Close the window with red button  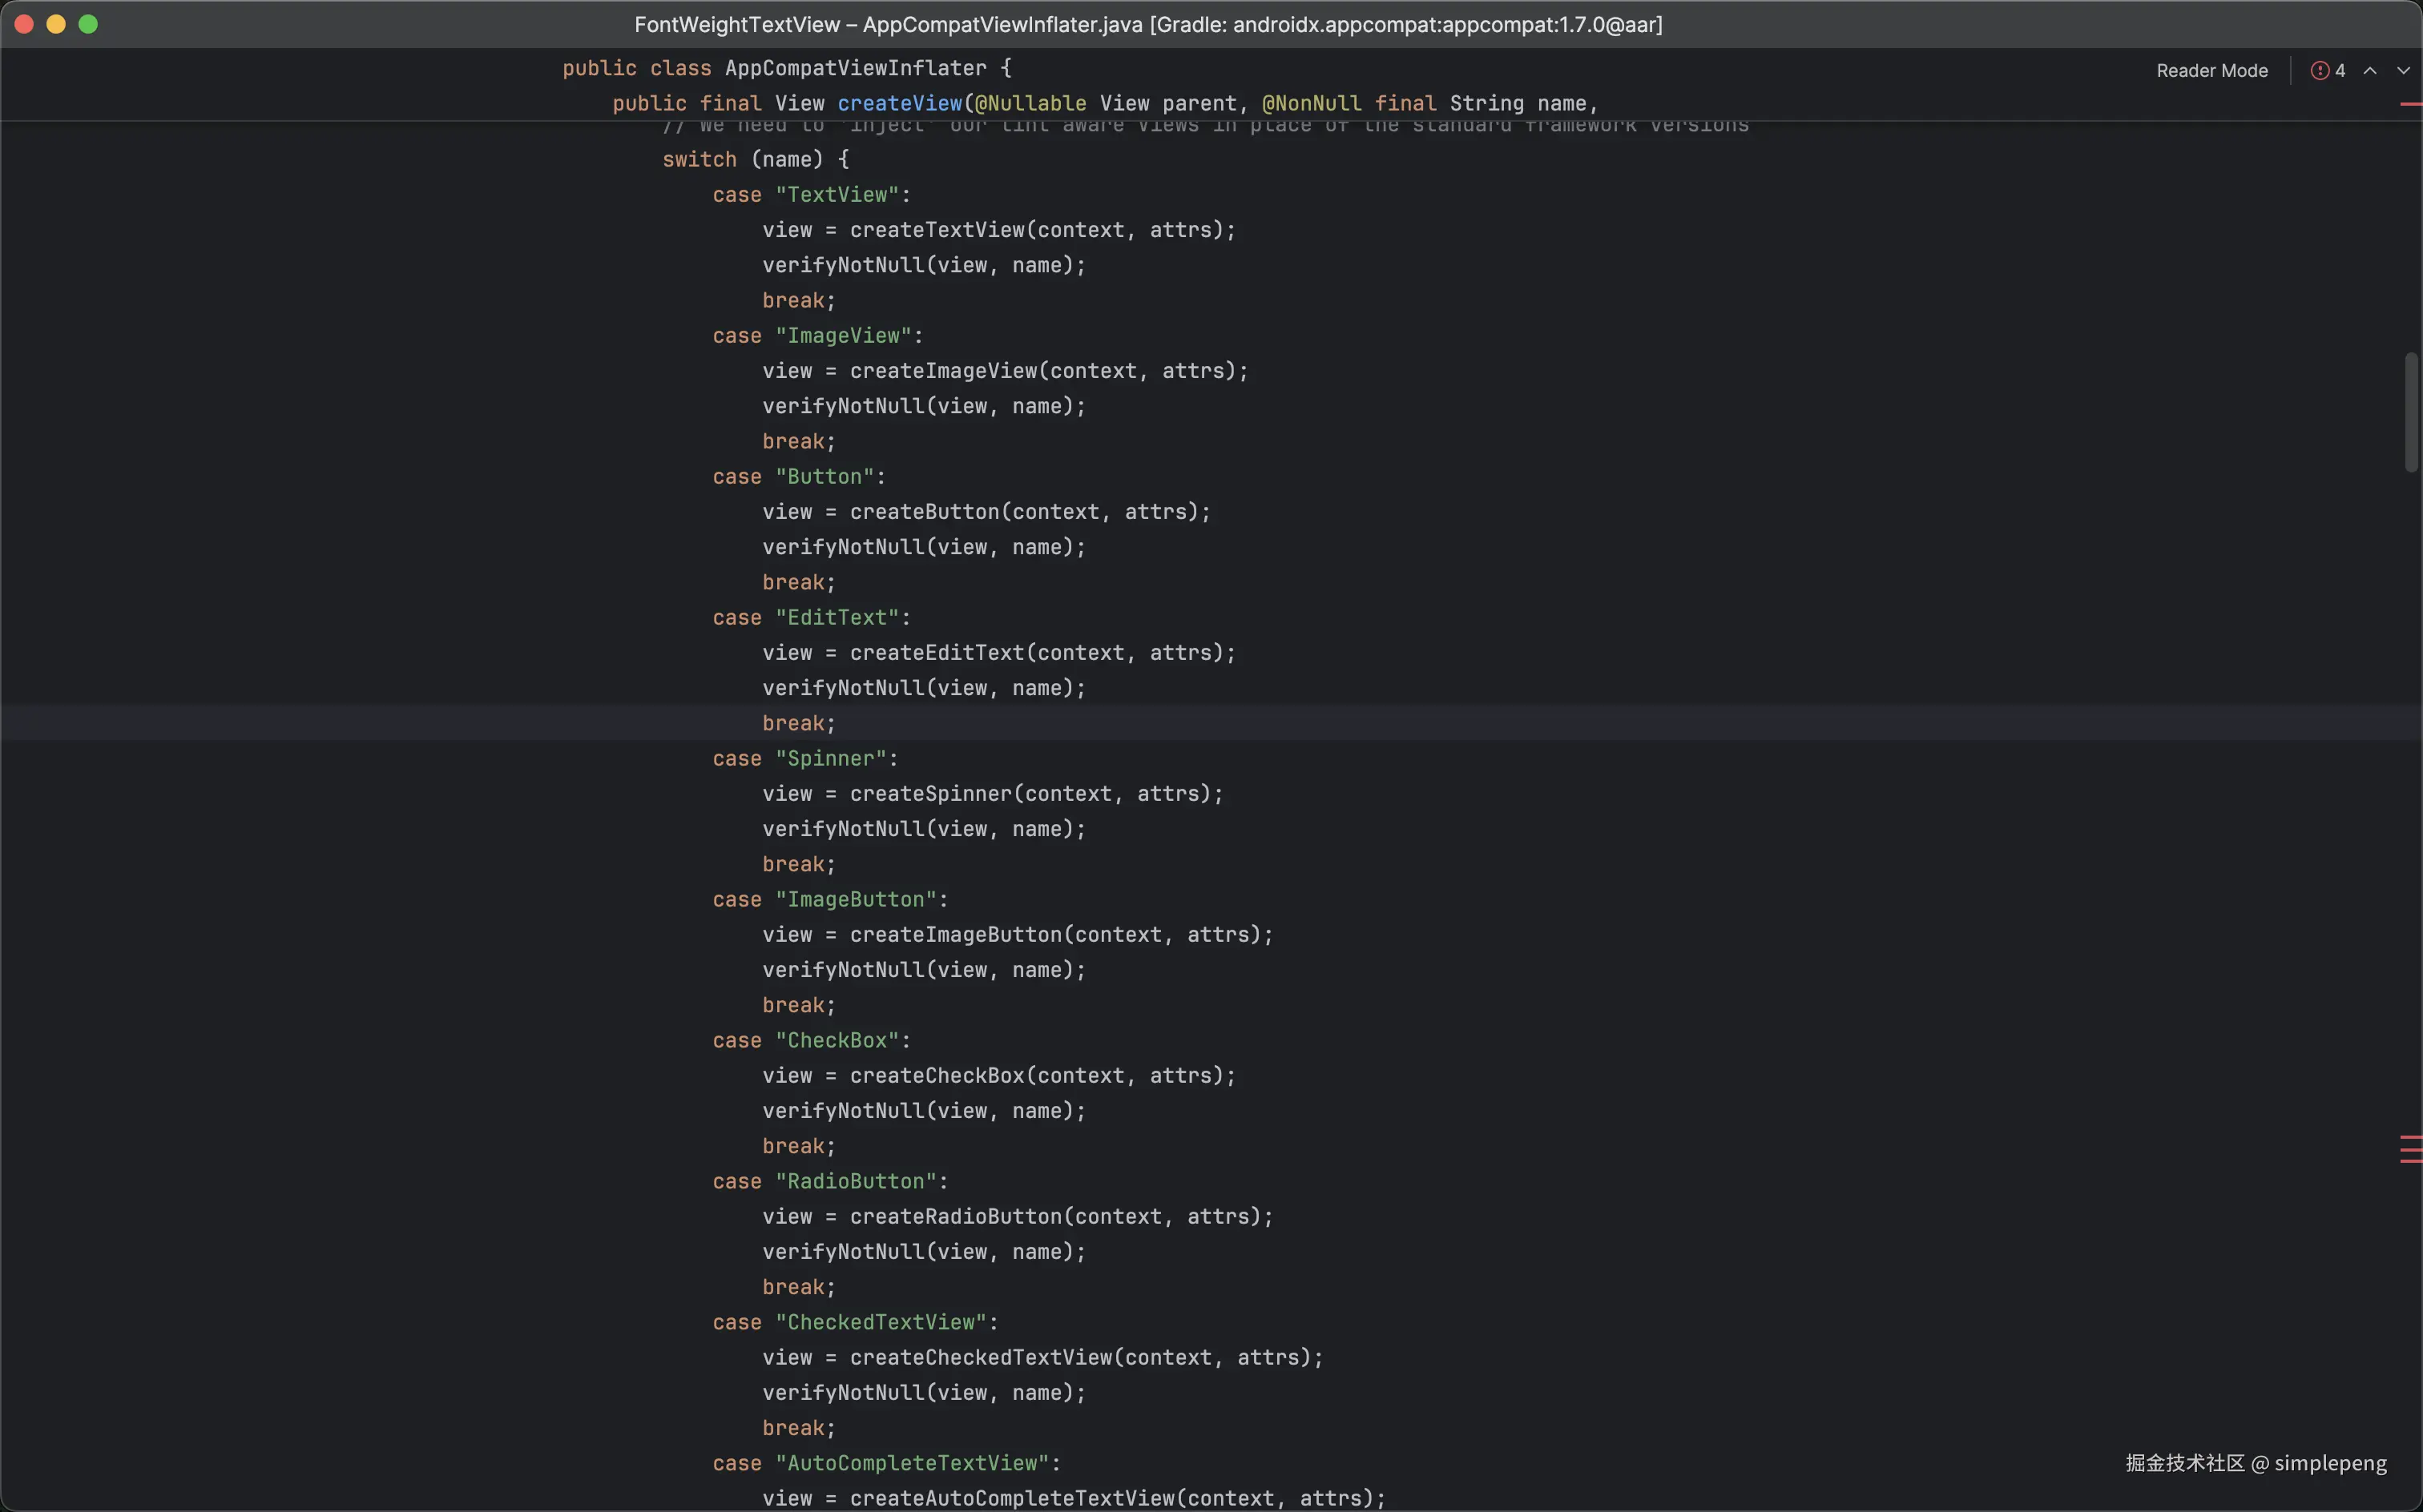pos(24,24)
